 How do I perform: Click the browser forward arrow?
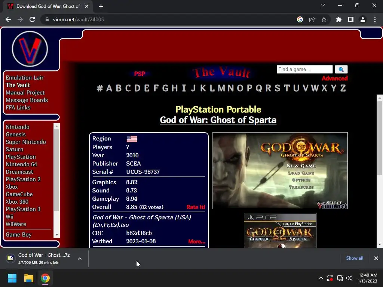[20, 19]
